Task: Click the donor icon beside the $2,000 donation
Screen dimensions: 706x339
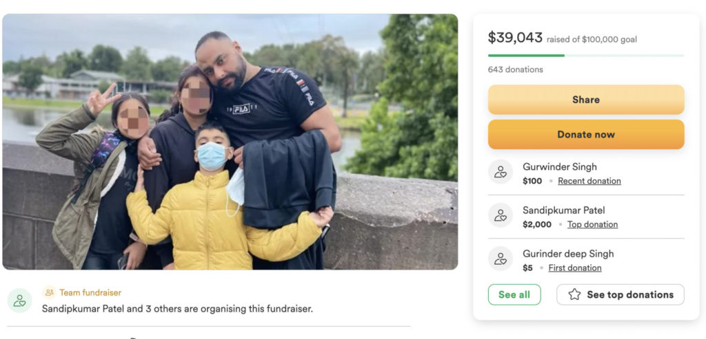Action: 501,215
